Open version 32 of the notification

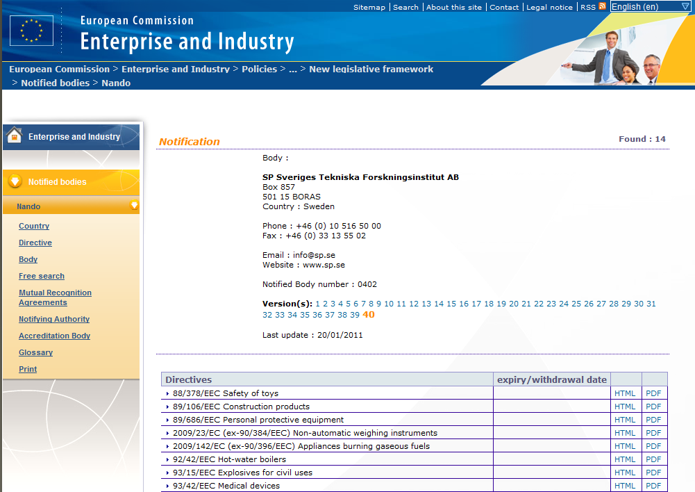[x=267, y=315]
